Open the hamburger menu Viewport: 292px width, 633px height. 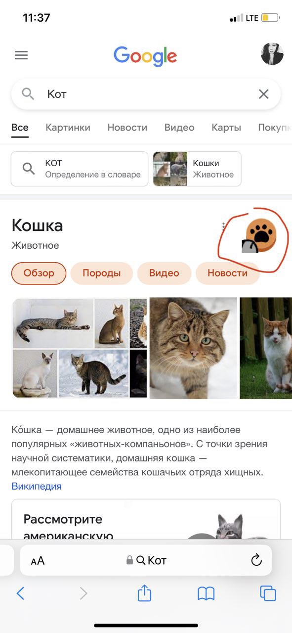pyautogui.click(x=21, y=55)
